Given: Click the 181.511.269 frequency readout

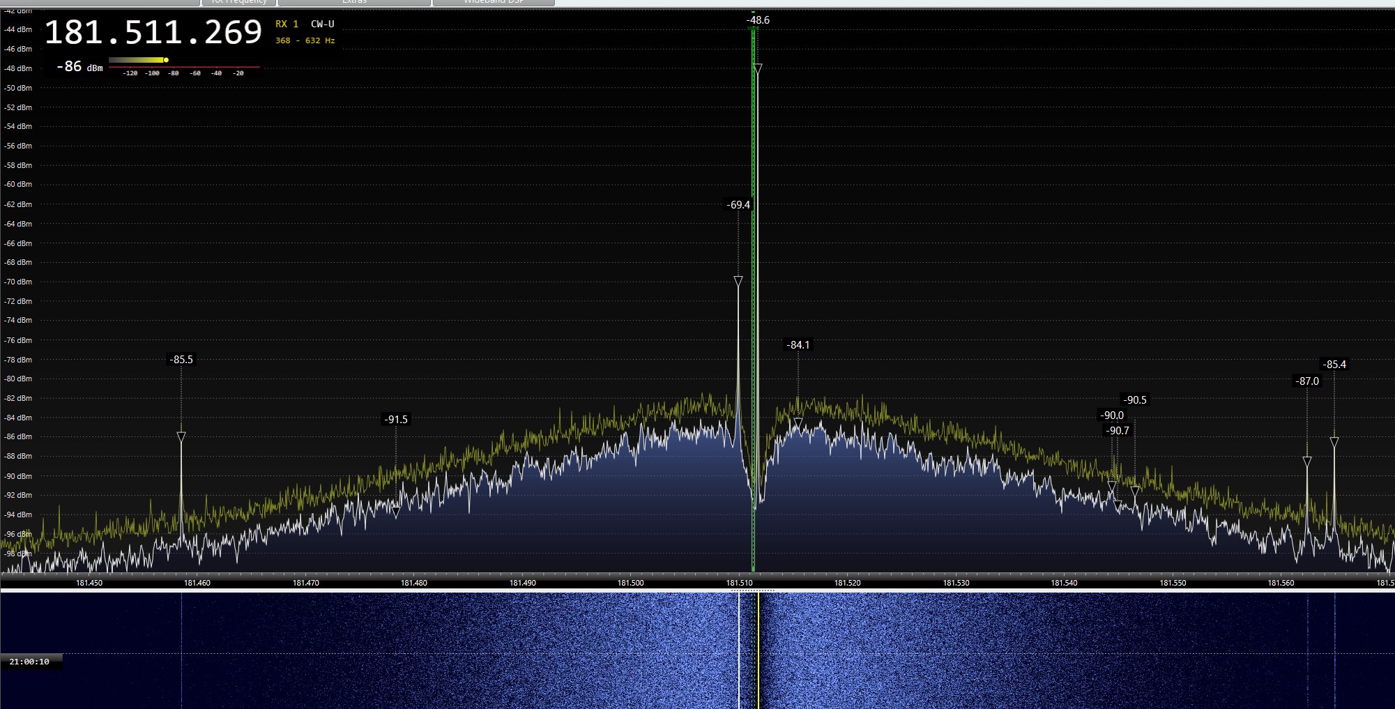Looking at the screenshot, I should coord(153,33).
